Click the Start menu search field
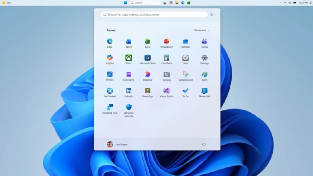Viewport: 313px width, 176px height. [154, 15]
